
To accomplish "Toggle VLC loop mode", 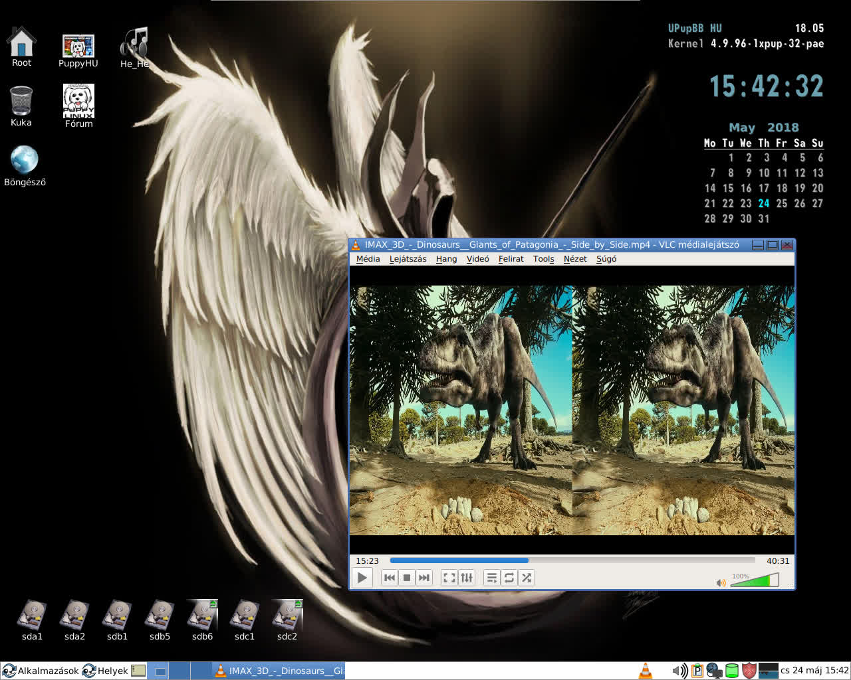I will click(509, 578).
